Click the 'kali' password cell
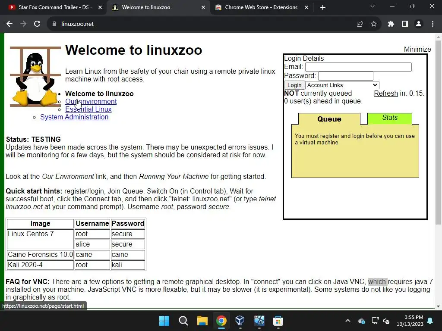Screen dimensions: 442x331 click(x=128, y=265)
